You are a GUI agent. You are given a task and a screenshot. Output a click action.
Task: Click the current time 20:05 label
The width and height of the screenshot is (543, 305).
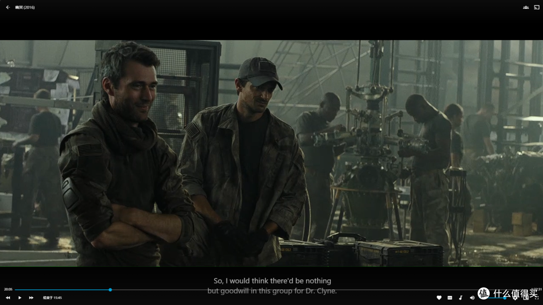coord(8,289)
